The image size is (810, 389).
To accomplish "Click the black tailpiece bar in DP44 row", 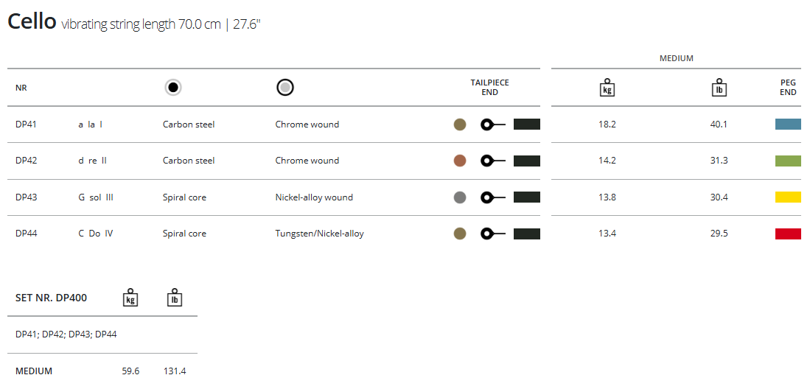I will coord(526,234).
